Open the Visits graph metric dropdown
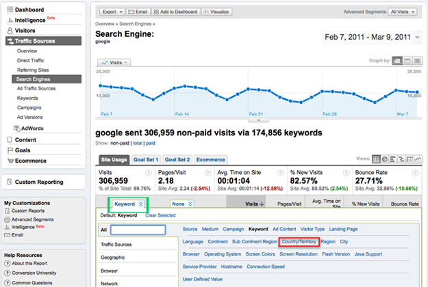 point(114,63)
